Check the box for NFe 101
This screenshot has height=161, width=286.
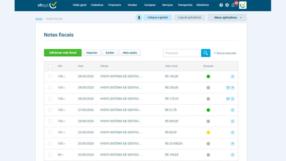click(x=50, y=132)
